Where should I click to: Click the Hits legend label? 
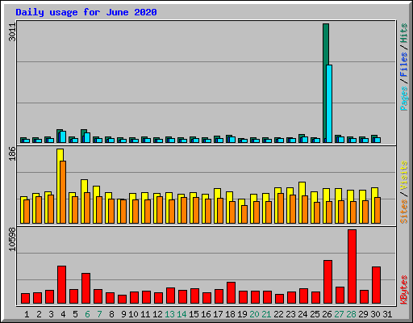[x=403, y=33]
